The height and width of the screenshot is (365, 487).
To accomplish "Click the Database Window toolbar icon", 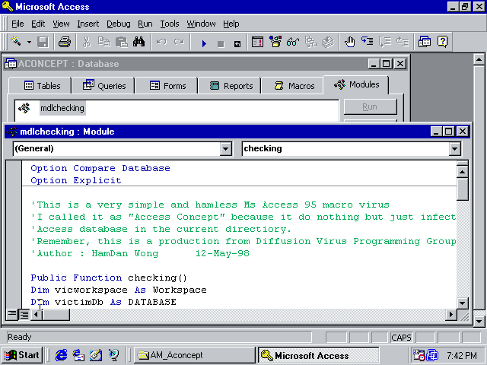I will coord(425,42).
